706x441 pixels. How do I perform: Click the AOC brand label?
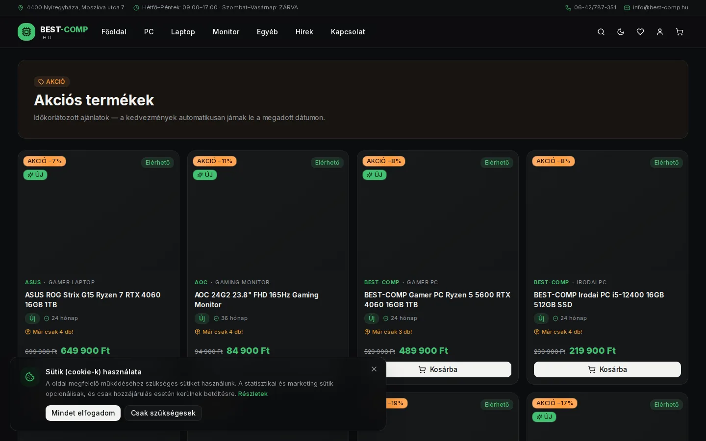[x=201, y=282]
